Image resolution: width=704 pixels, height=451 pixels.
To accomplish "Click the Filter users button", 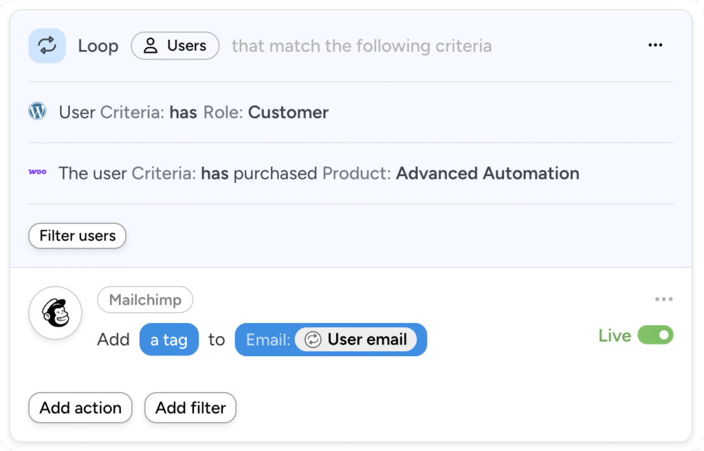I will click(77, 236).
